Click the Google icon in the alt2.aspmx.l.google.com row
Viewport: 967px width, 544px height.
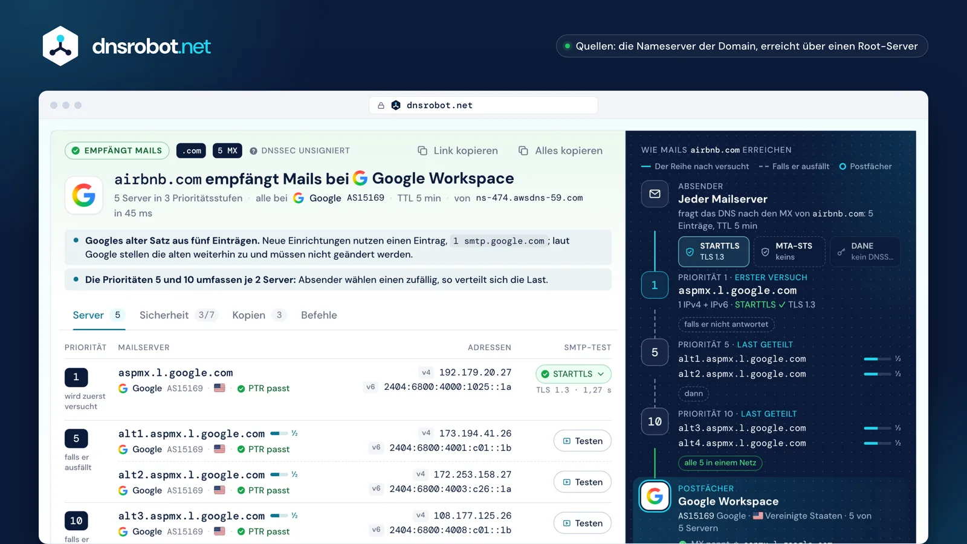(x=123, y=490)
